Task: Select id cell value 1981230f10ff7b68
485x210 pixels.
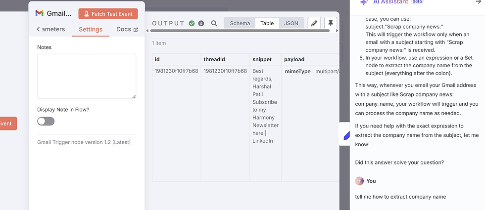Action: point(176,71)
